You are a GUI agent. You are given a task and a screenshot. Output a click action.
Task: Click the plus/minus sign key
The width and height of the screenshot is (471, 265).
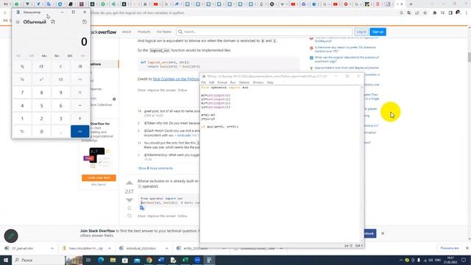point(22,132)
